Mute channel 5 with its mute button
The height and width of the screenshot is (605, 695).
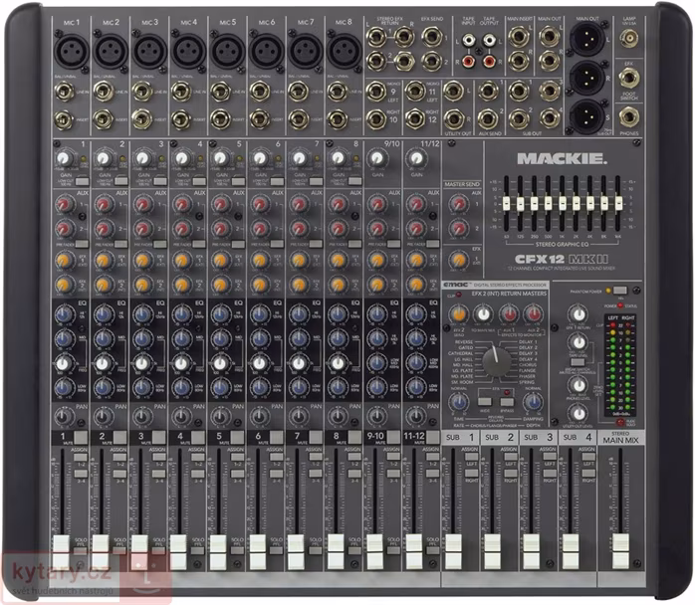pyautogui.click(x=237, y=438)
